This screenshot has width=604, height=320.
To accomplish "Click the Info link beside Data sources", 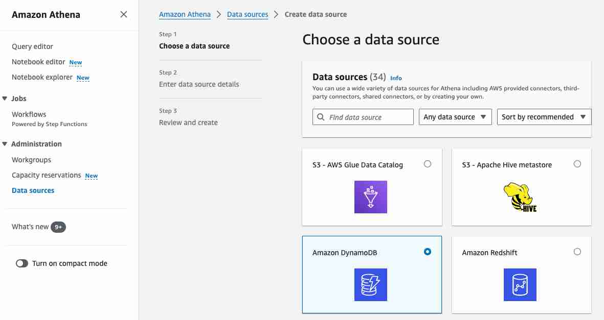I will tap(396, 78).
